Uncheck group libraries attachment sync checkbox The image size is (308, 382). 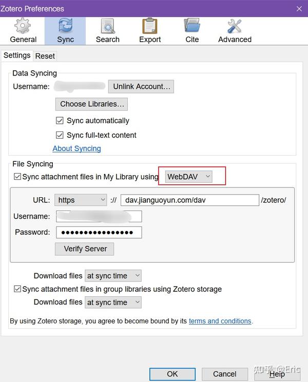(17, 289)
